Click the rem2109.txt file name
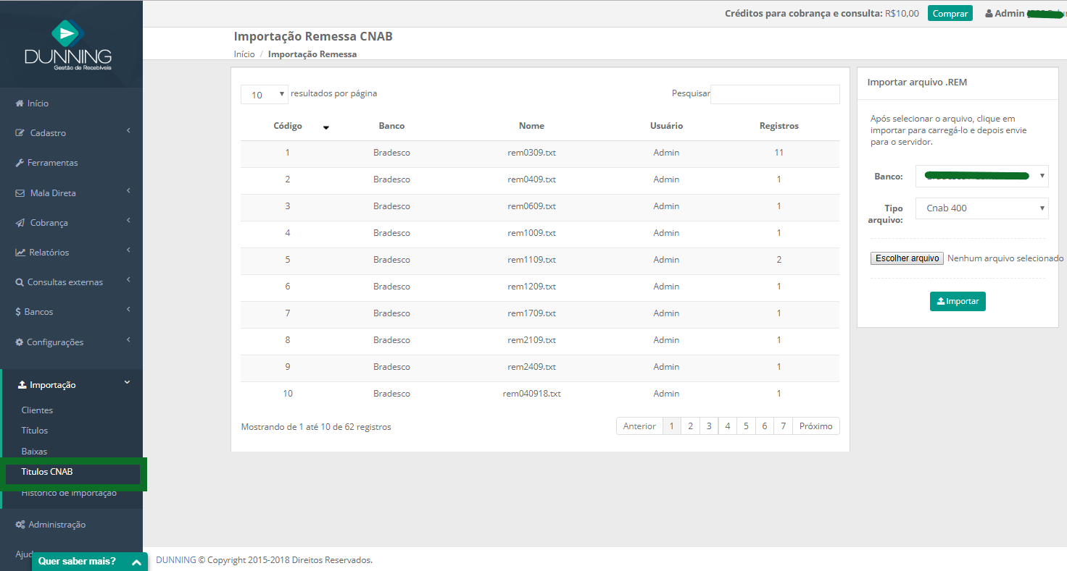 [531, 340]
